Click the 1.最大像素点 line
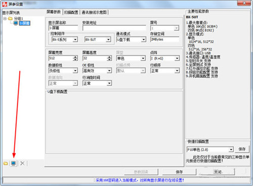 tap(197, 23)
